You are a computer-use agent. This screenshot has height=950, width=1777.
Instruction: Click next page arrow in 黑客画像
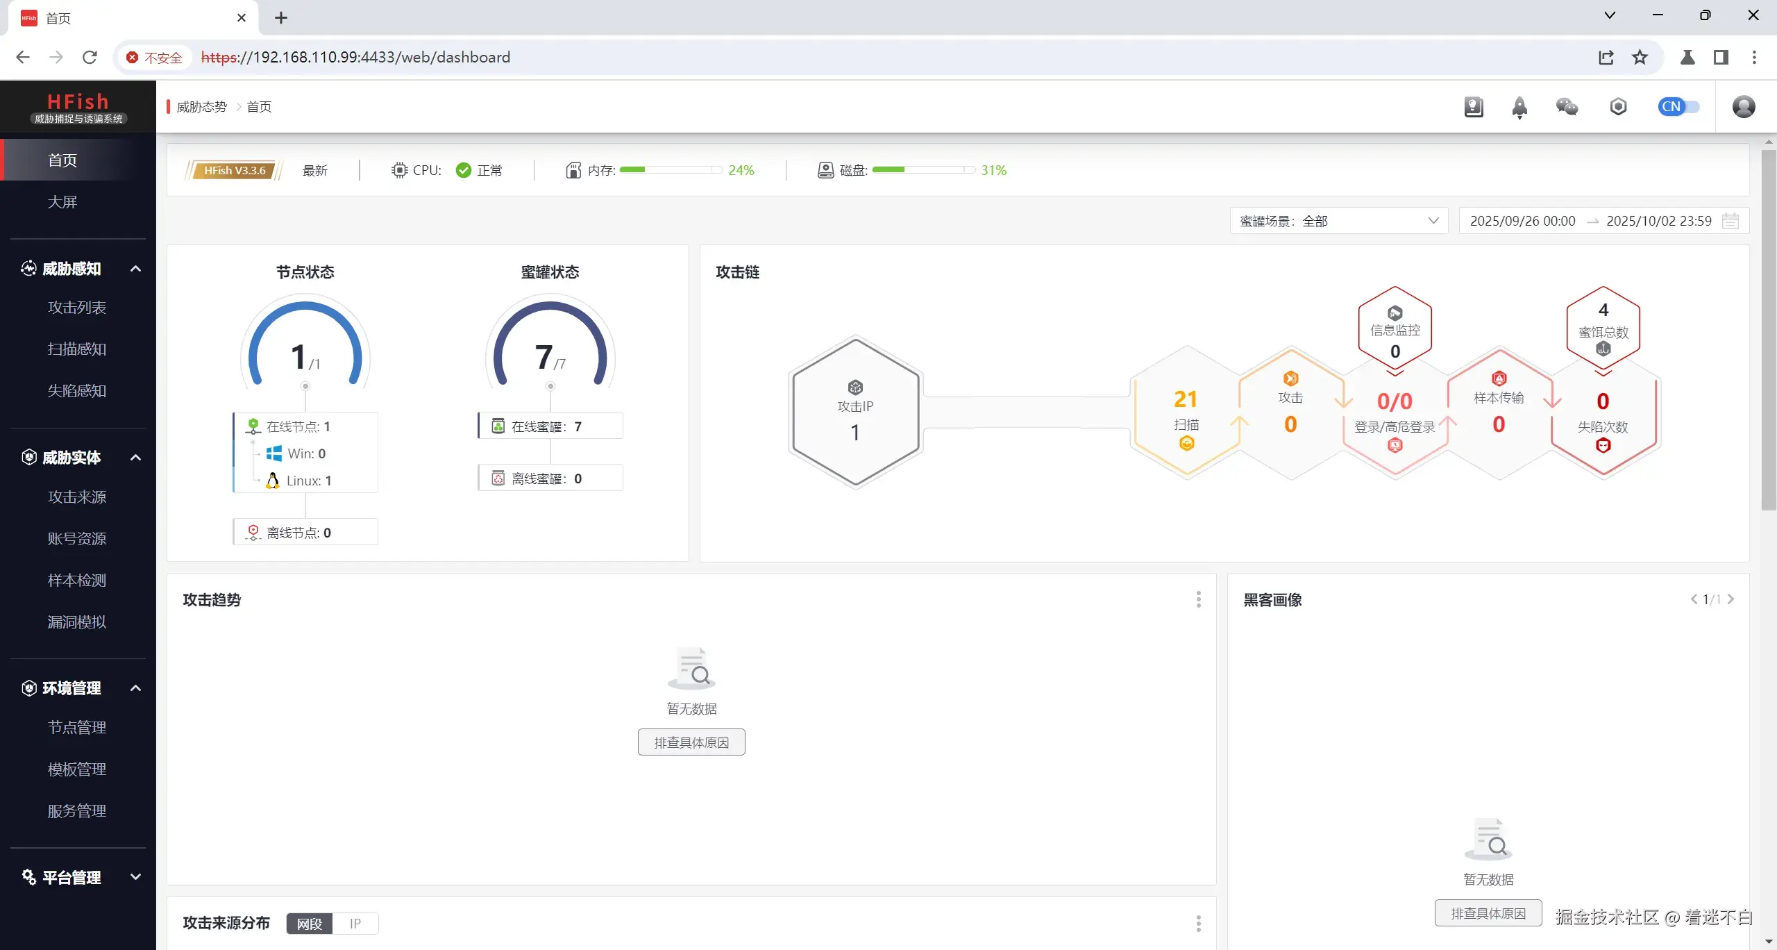pos(1730,599)
